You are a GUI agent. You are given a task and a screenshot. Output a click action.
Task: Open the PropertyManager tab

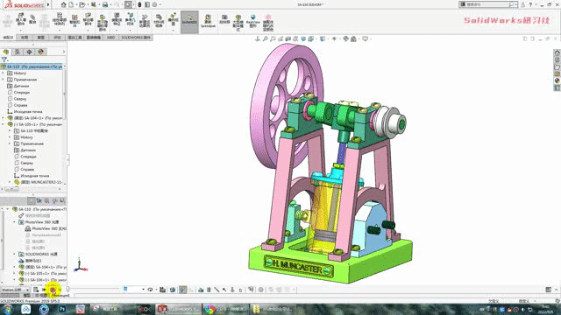coord(18,52)
